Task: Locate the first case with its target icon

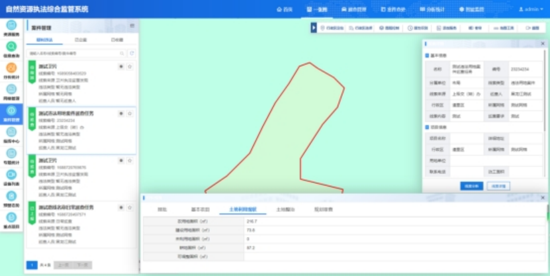Action: pos(120,67)
